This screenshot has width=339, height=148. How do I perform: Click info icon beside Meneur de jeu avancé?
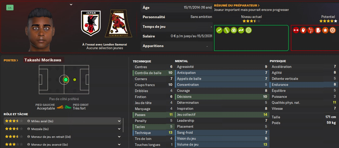click(x=29, y=144)
